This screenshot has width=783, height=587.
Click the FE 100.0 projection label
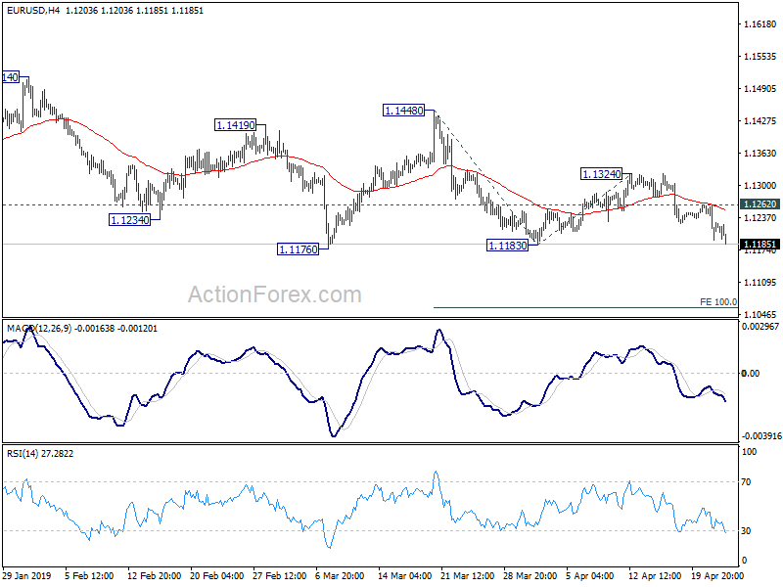tap(718, 302)
